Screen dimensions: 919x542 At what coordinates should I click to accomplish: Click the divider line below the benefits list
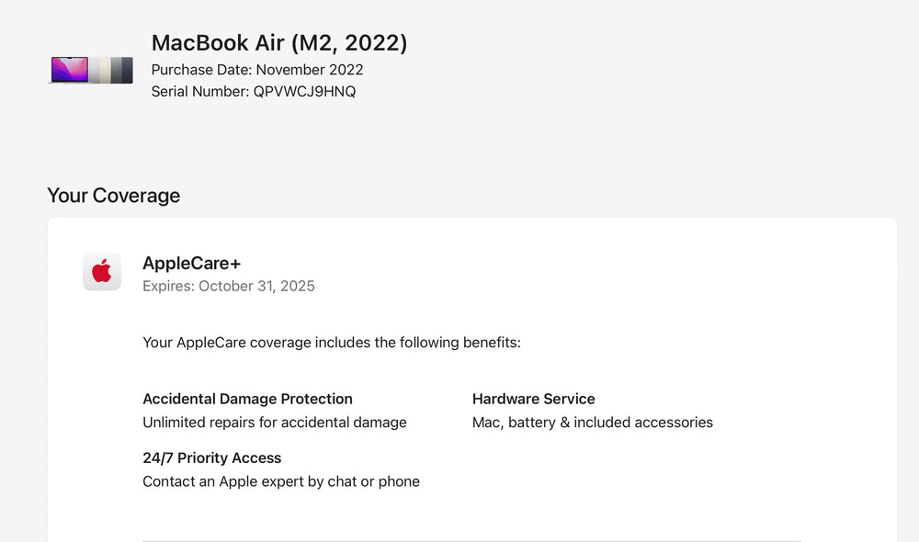(471, 540)
